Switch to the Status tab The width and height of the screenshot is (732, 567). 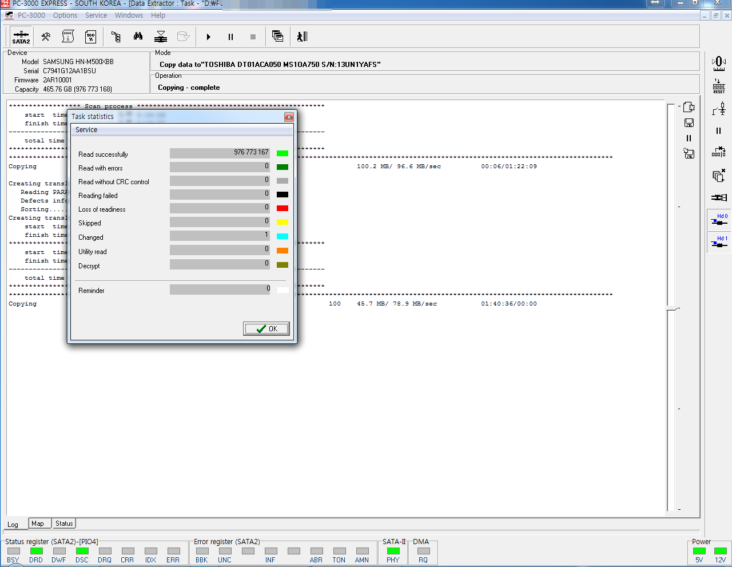[x=64, y=524]
